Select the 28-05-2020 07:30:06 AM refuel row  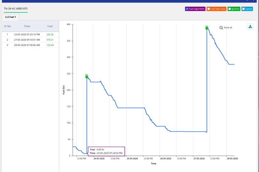click(27, 45)
